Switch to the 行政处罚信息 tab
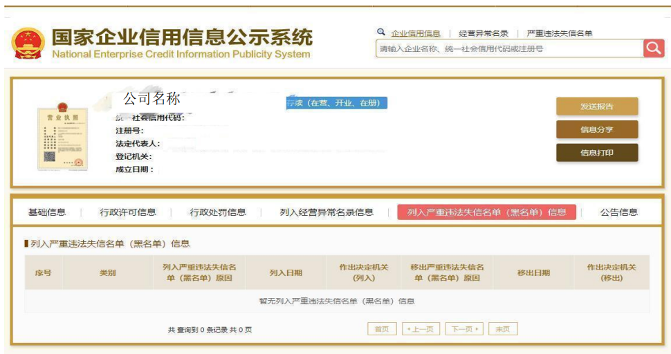Image resolution: width=671 pixels, height=354 pixels. pos(218,212)
